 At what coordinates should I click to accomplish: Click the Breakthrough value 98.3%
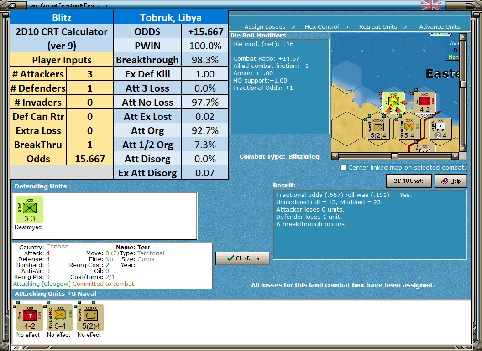pyautogui.click(x=205, y=60)
